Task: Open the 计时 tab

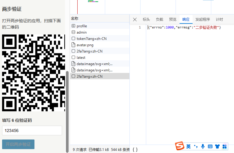Action: [219, 19]
